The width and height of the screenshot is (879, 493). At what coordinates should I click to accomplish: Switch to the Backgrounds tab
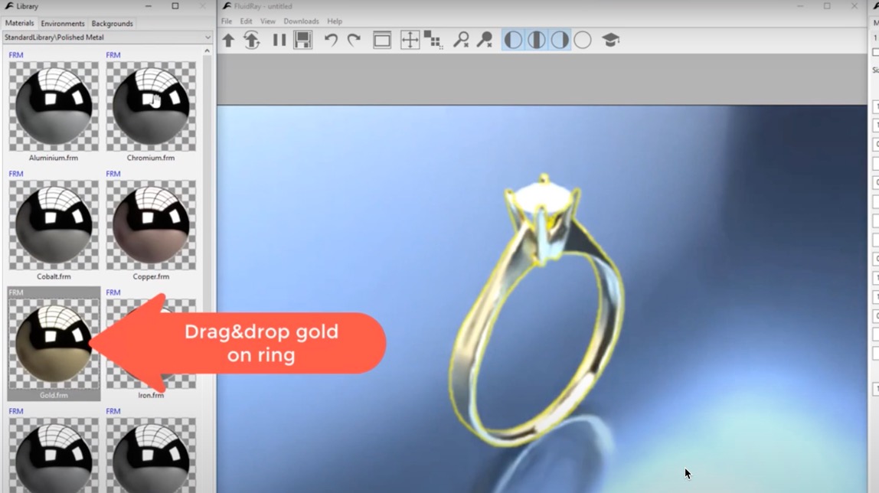tap(112, 24)
